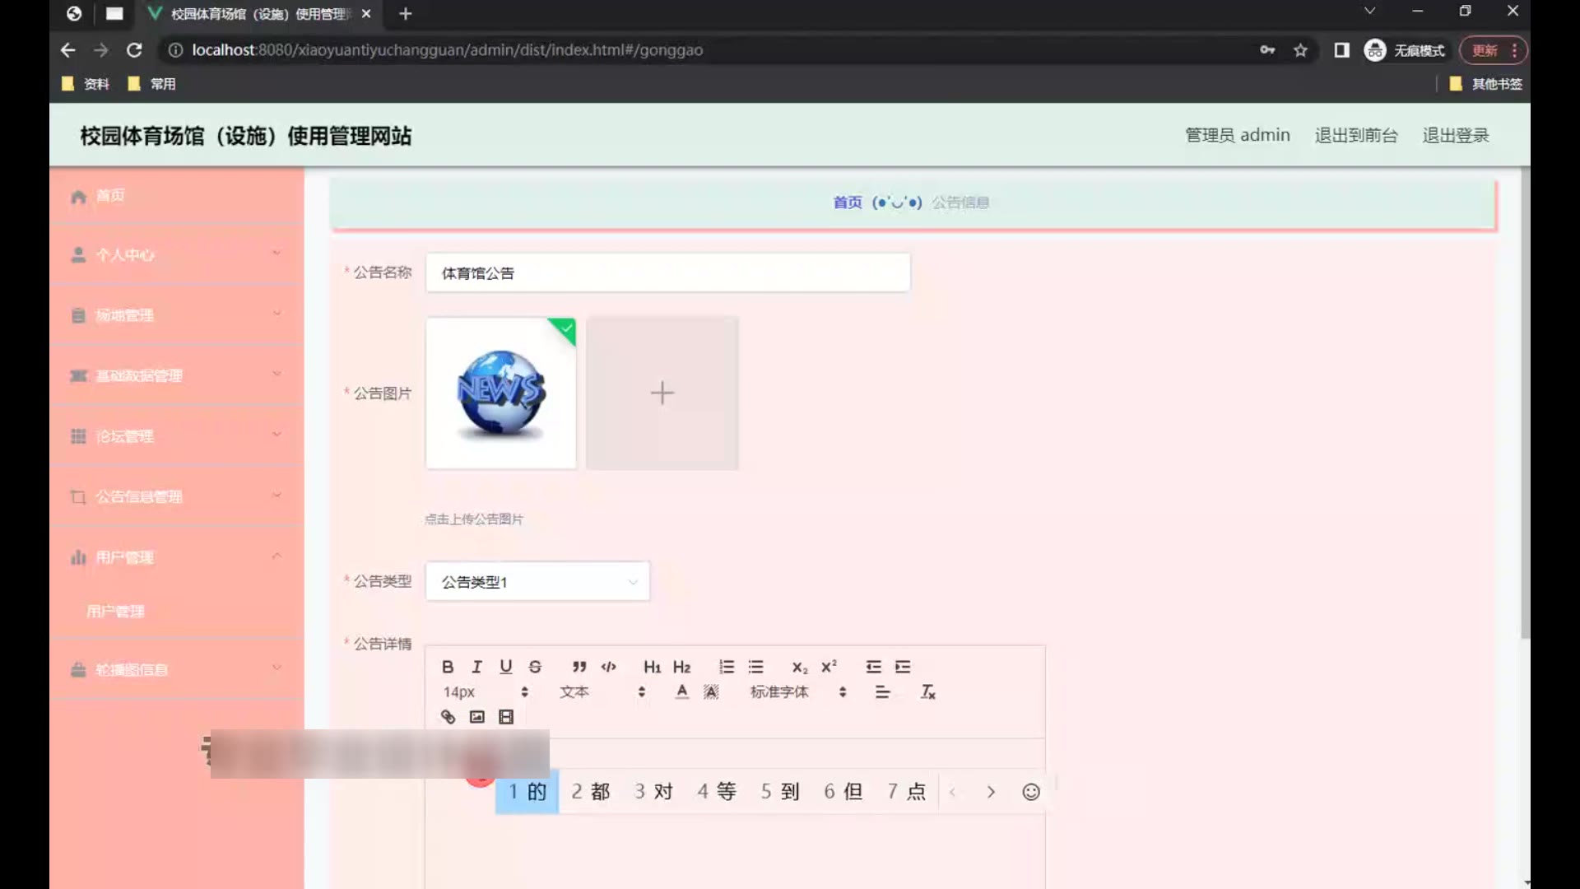Toggle underline formatting in editor
This screenshot has height=889, width=1580.
[x=505, y=667]
